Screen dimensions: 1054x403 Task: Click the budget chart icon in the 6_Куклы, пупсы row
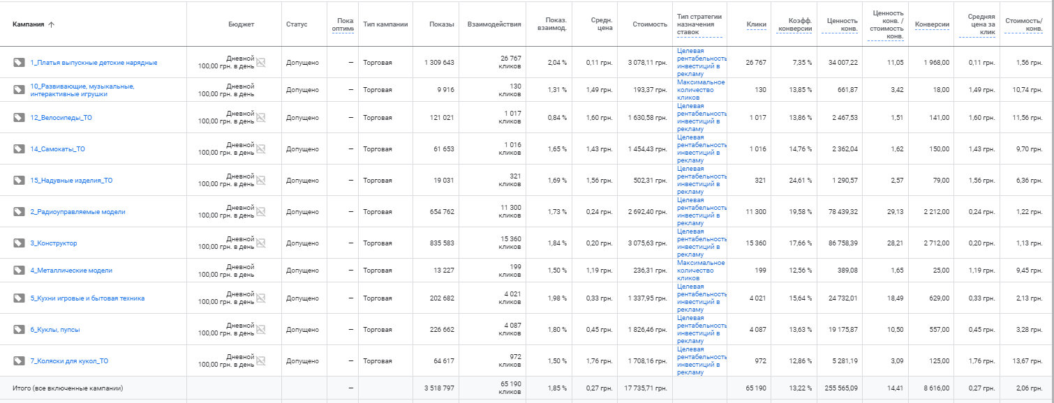coord(261,330)
